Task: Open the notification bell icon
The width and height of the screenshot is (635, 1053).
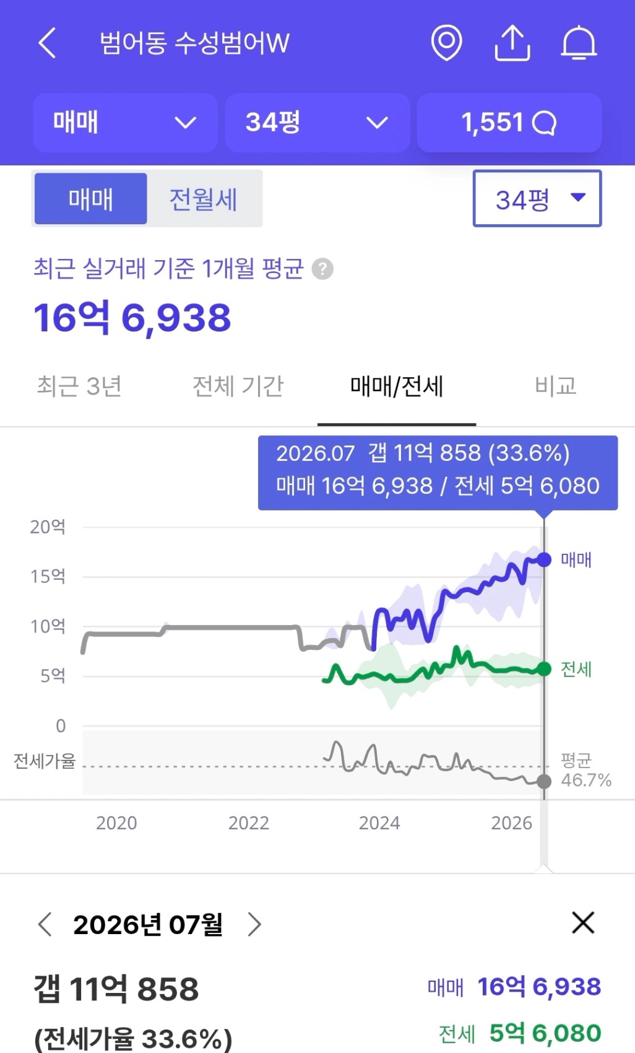Action: 579,43
